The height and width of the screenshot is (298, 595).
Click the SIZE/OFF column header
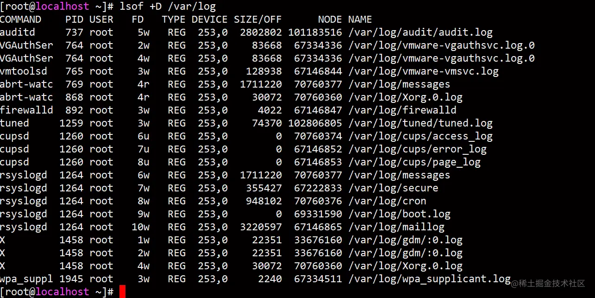click(258, 19)
